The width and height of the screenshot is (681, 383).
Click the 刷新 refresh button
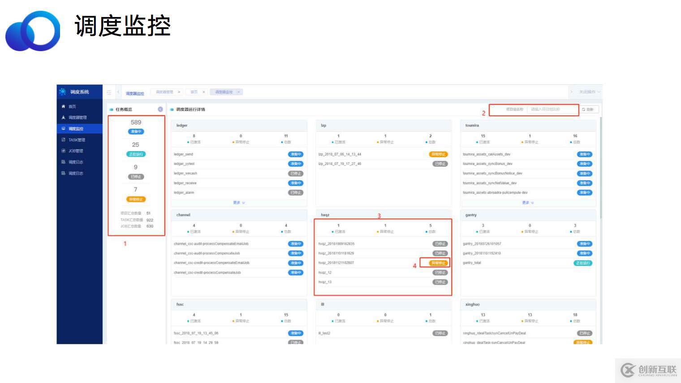pyautogui.click(x=588, y=109)
